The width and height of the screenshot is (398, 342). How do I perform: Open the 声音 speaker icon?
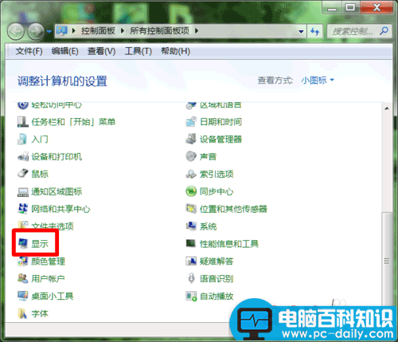pos(191,156)
